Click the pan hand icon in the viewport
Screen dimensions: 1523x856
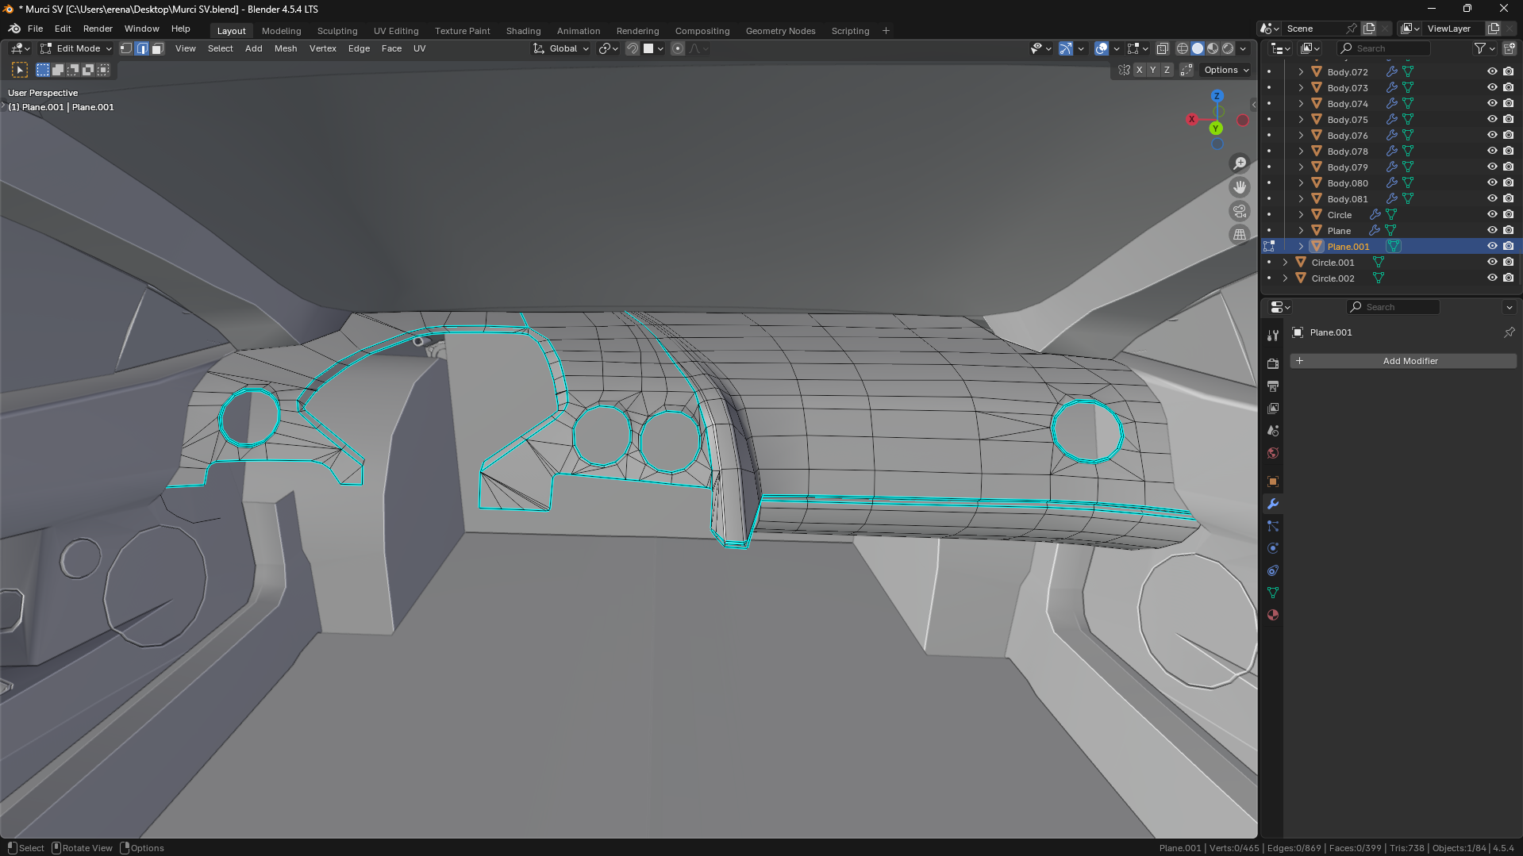[x=1239, y=187]
